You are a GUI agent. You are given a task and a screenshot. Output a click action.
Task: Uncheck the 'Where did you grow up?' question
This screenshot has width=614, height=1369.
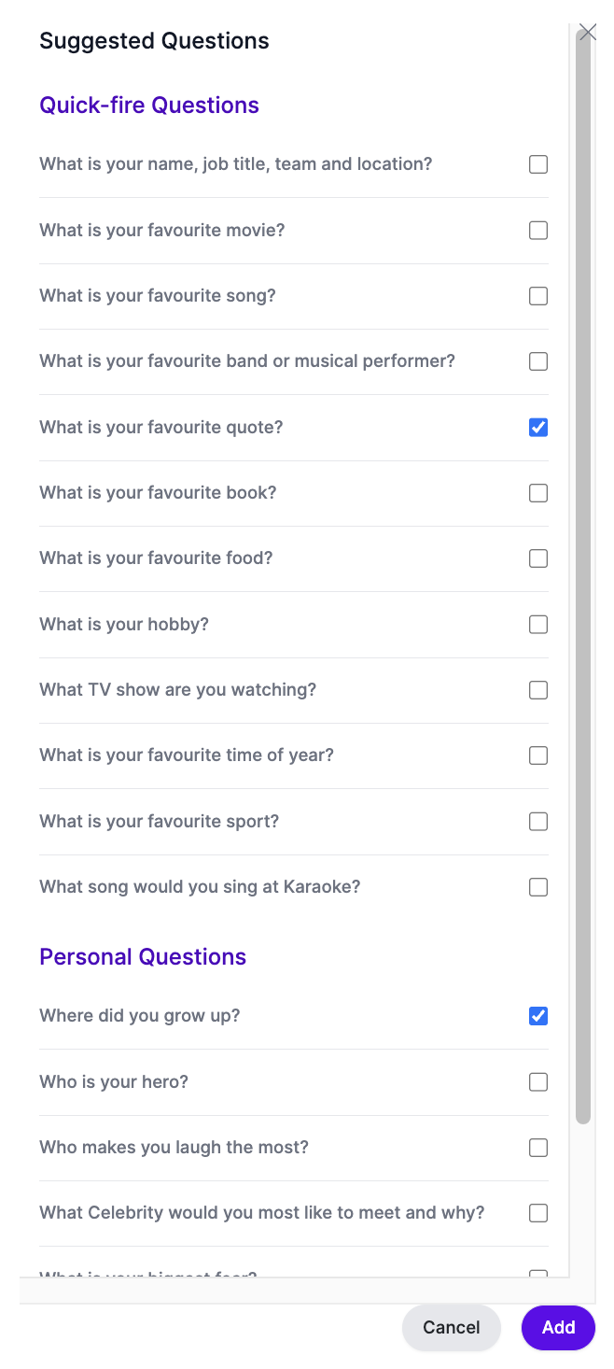pos(538,1016)
